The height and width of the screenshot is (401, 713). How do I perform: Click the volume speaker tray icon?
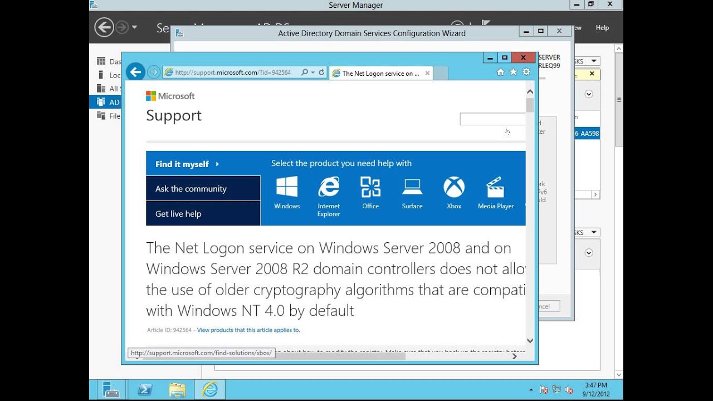tap(569, 390)
